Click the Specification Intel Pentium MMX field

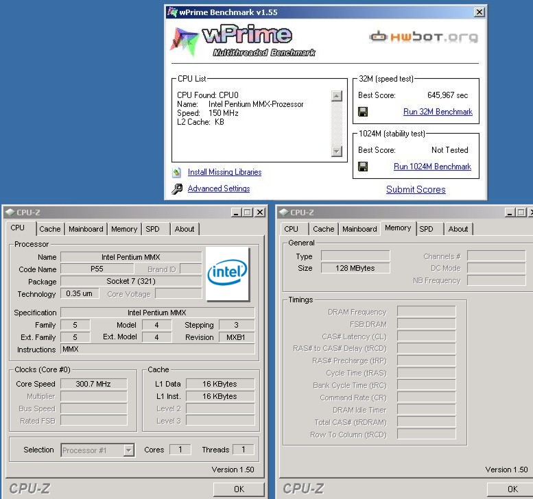[158, 313]
